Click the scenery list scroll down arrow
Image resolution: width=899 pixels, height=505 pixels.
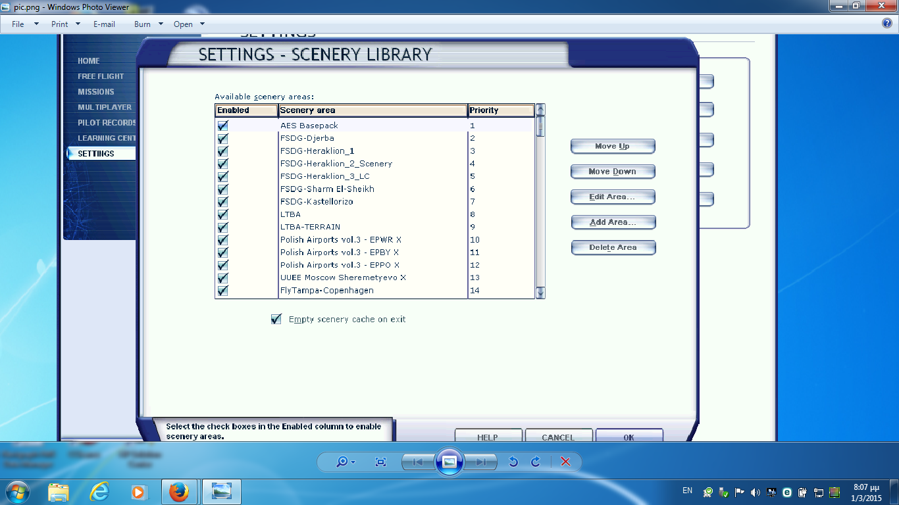[x=540, y=292]
